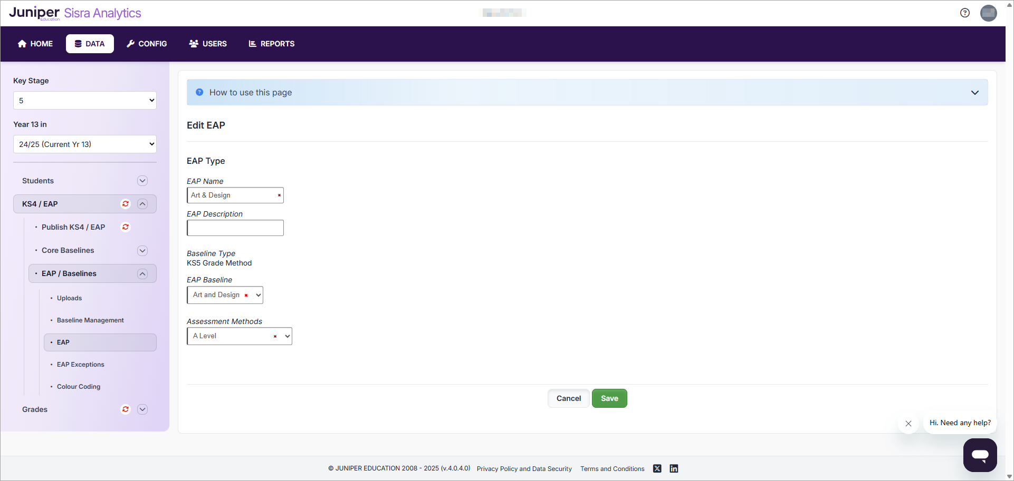The width and height of the screenshot is (1014, 481).
Task: Open Juniper's X social media icon
Action: pos(657,468)
